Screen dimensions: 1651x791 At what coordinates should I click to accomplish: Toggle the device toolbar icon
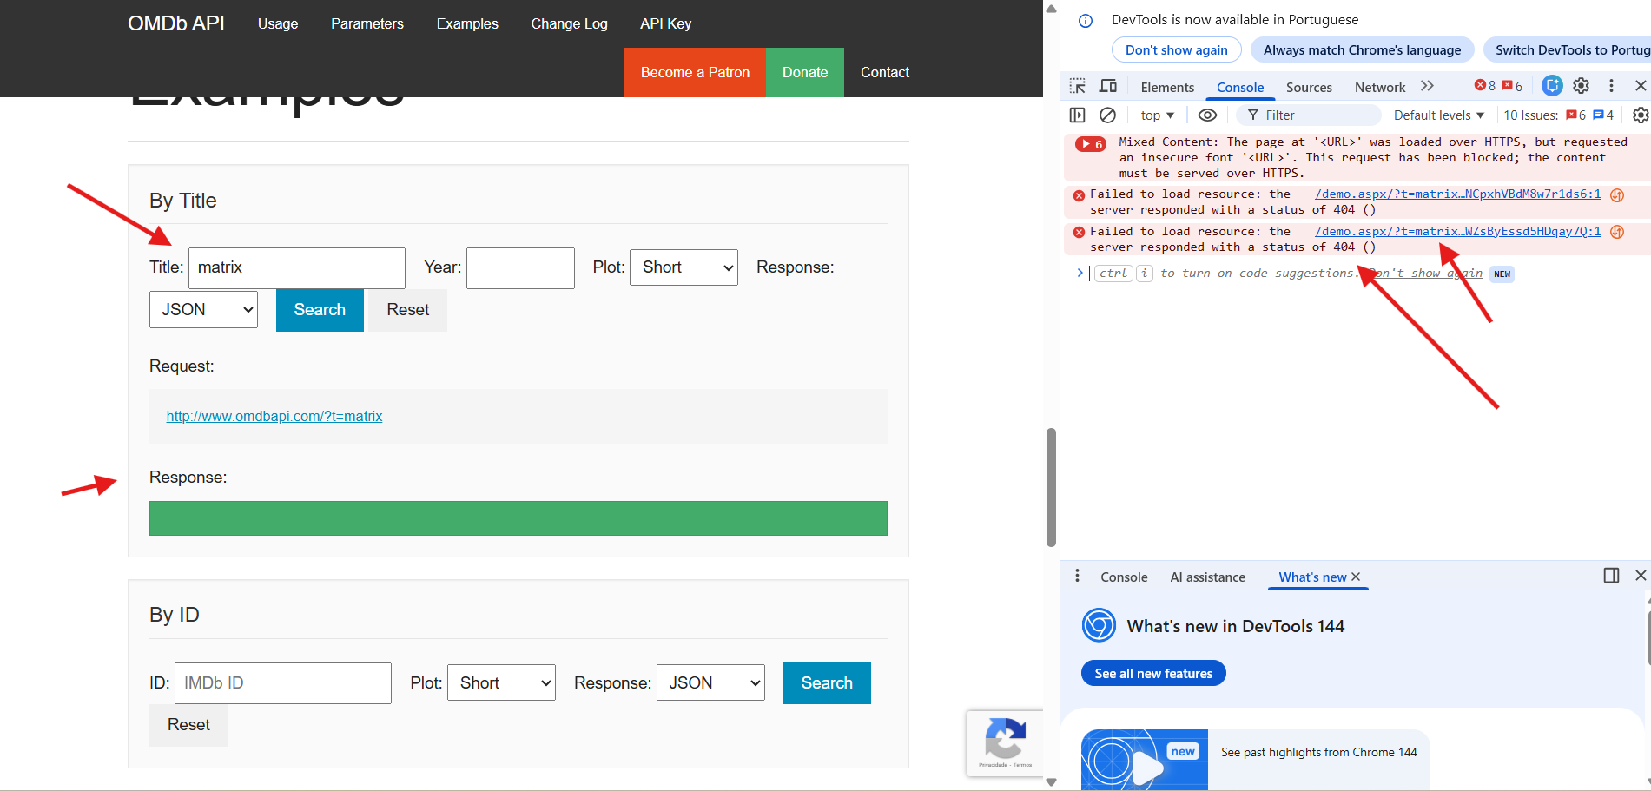1108,86
